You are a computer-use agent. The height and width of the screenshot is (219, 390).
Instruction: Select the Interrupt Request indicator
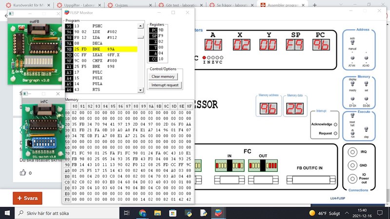tap(335, 132)
